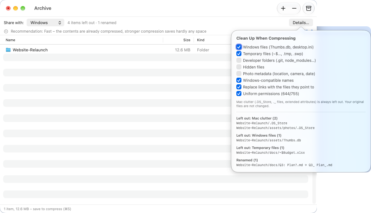
Task: Click the Recommendation: Fast compression text
Action: (x=108, y=31)
